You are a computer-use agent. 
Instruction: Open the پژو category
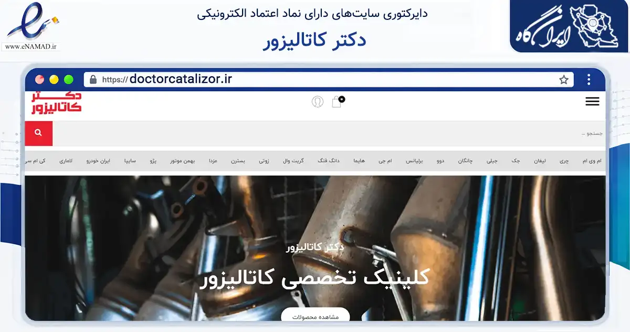(x=153, y=161)
